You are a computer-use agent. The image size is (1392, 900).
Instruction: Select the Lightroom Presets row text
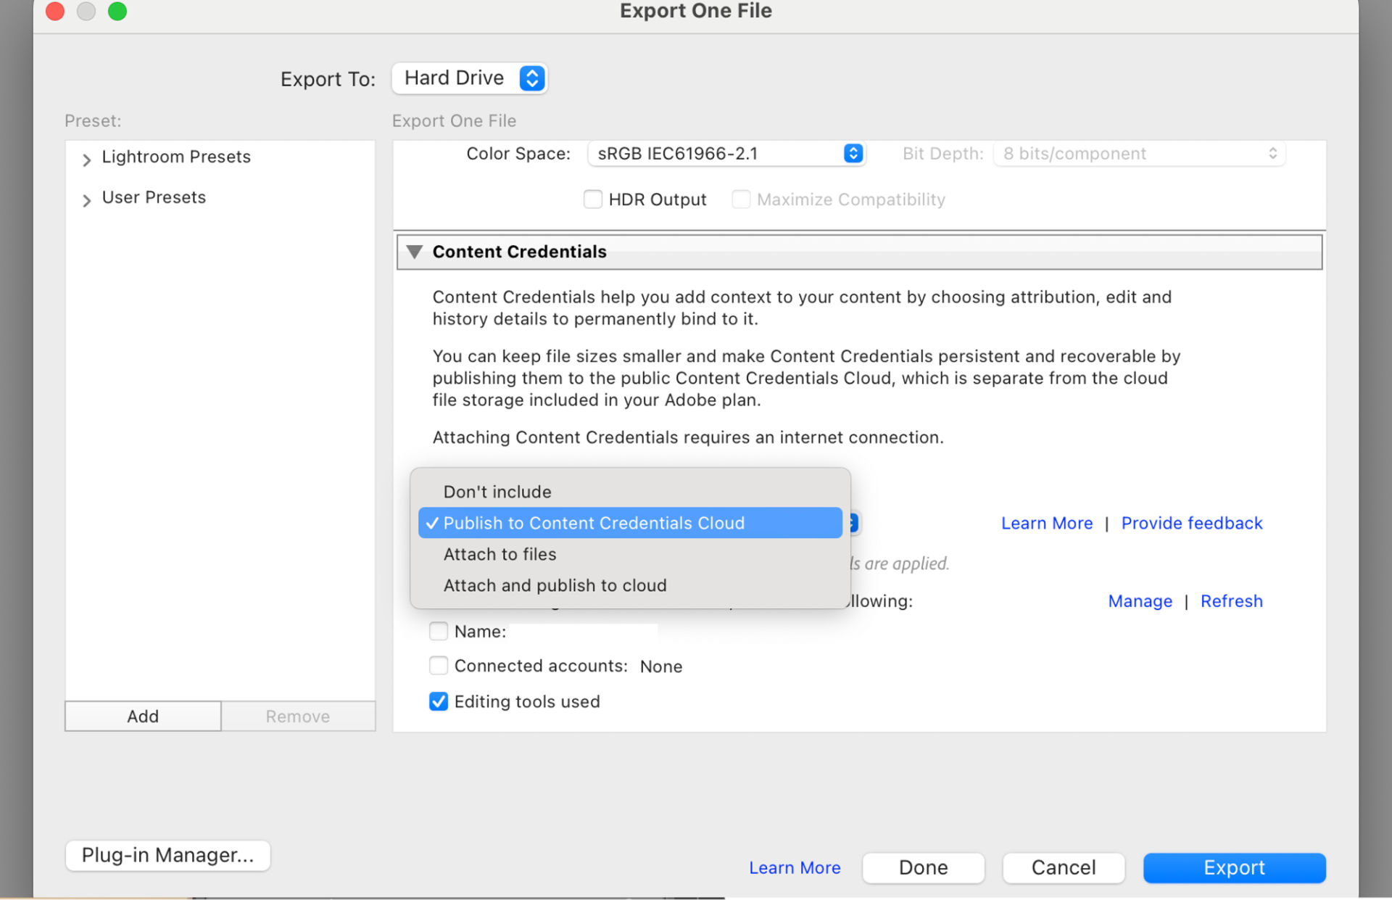176,157
